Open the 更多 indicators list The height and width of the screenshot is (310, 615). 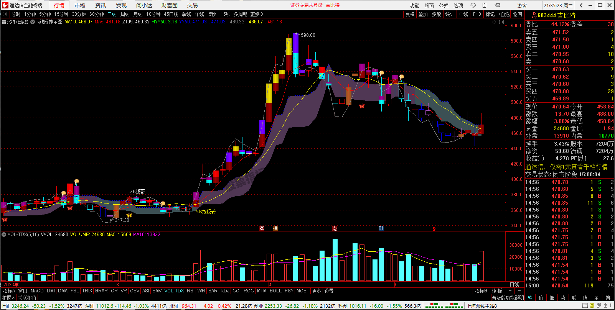coord(317,291)
